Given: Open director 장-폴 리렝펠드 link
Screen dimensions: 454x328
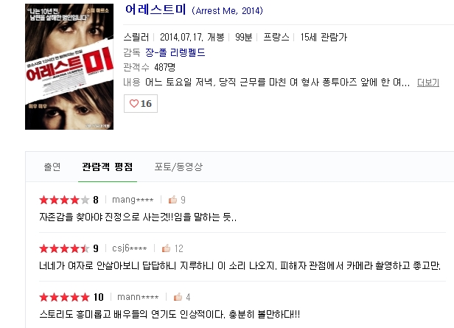Looking at the screenshot, I should click(175, 52).
